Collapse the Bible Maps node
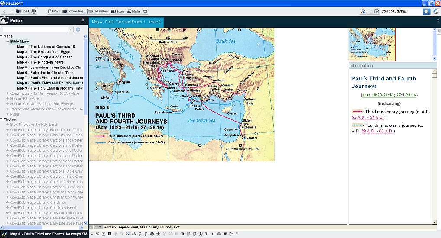 coord(8,41)
